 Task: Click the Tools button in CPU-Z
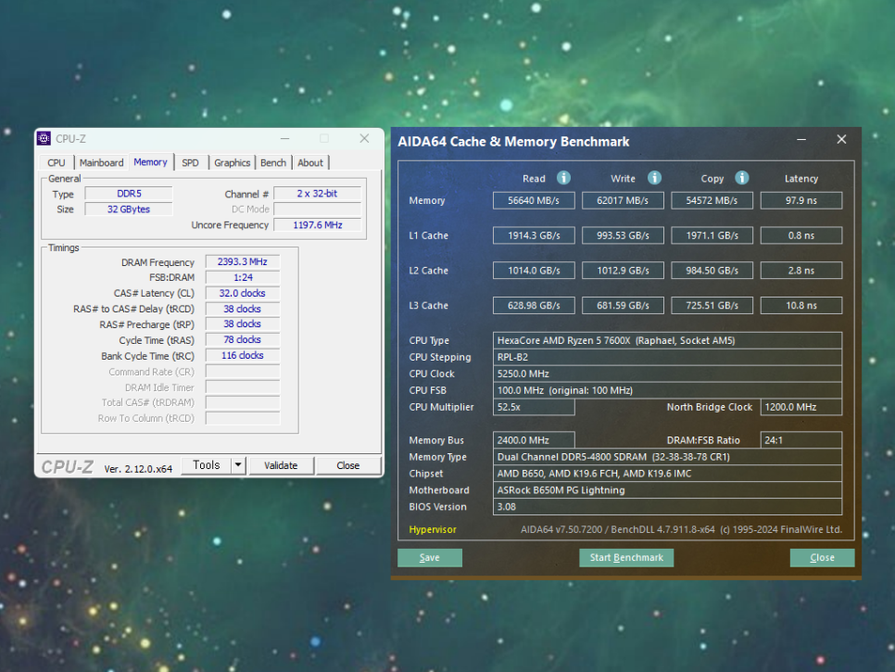point(207,466)
